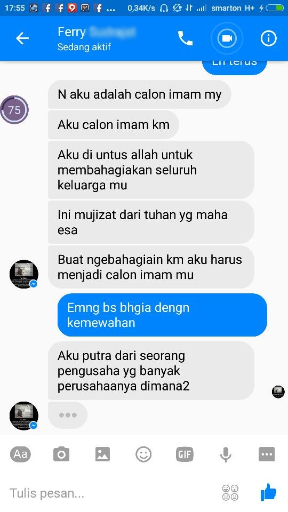The width and height of the screenshot is (288, 512).
Task: Start a video call with Ferry
Action: click(x=227, y=38)
